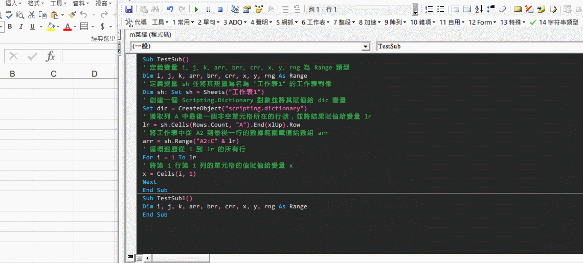Open Excel 插入 menu
583x263 pixels.
pos(13,4)
